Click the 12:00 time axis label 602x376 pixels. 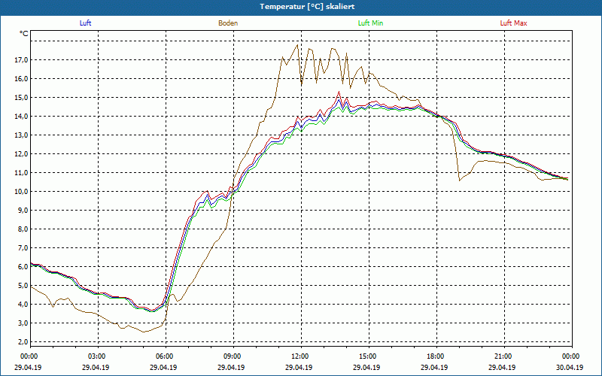tap(299, 356)
